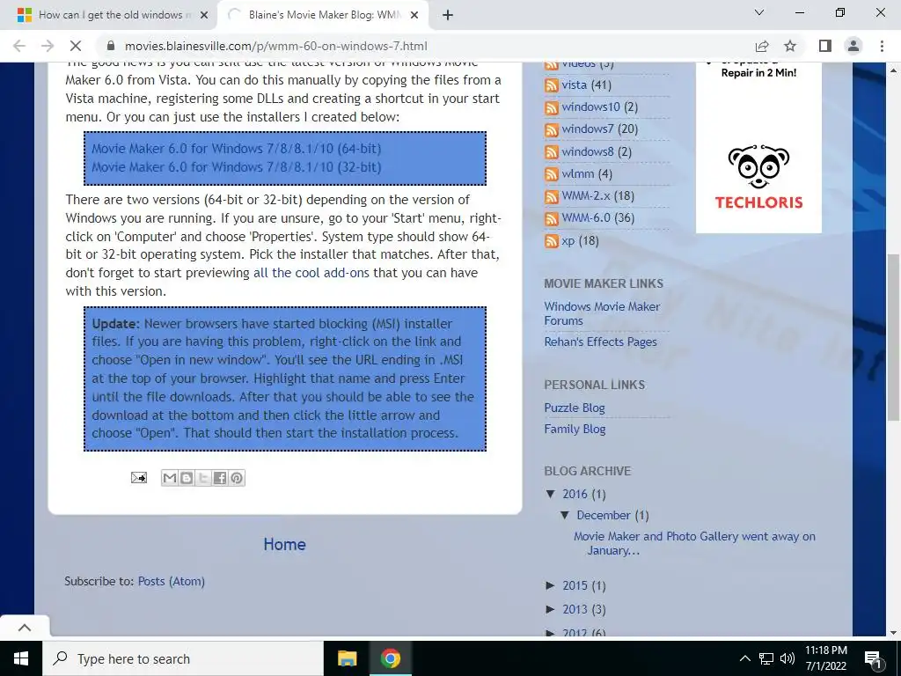Collapse 2016 blog archive year
901x676 pixels.
pos(551,494)
